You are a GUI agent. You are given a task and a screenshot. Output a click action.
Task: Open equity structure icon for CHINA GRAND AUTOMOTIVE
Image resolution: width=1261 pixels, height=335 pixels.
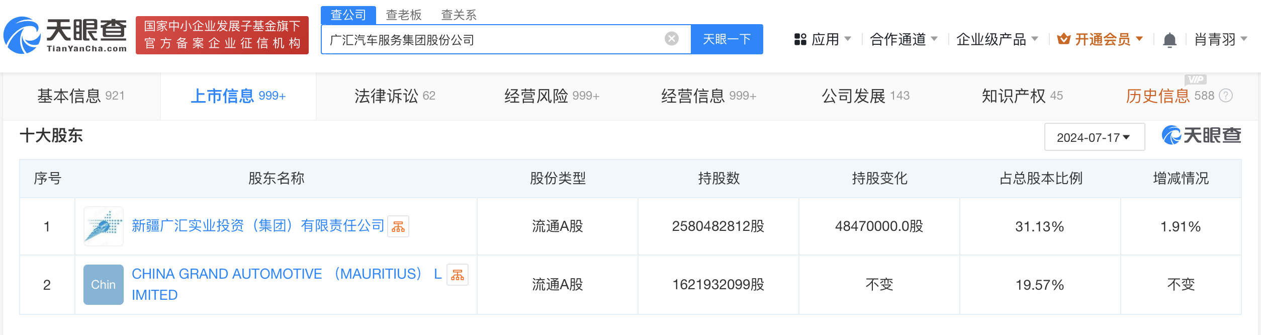click(458, 275)
